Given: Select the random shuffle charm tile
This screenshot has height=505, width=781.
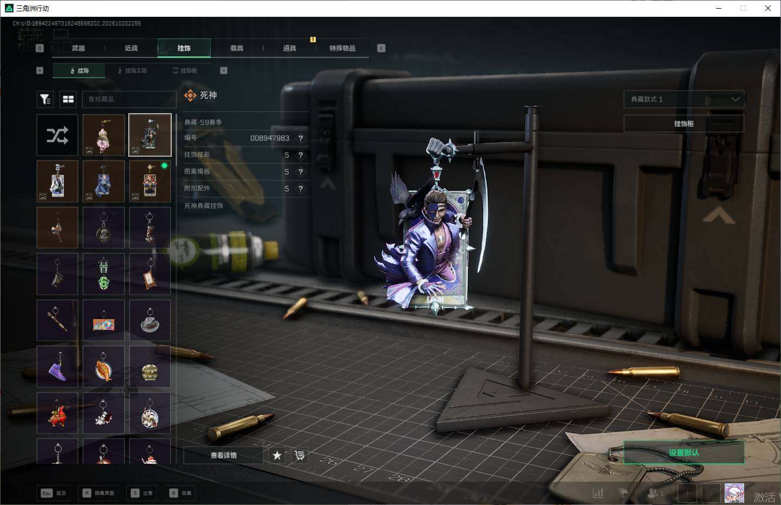Looking at the screenshot, I should coord(57,135).
